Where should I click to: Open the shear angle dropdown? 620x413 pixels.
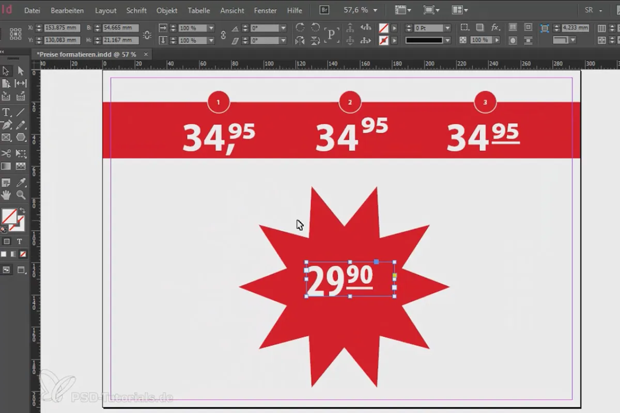283,40
